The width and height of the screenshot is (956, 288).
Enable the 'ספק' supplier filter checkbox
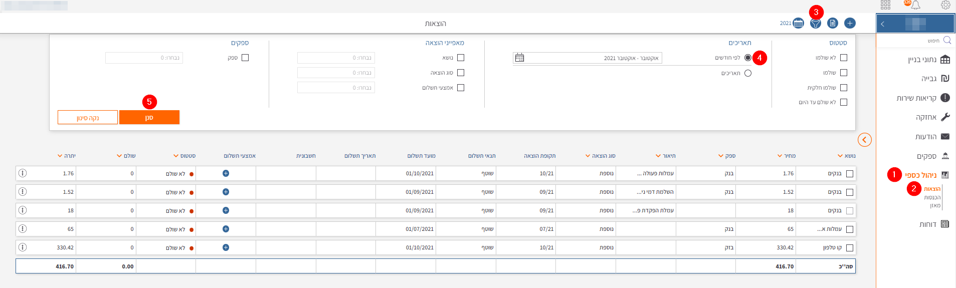[x=245, y=58]
